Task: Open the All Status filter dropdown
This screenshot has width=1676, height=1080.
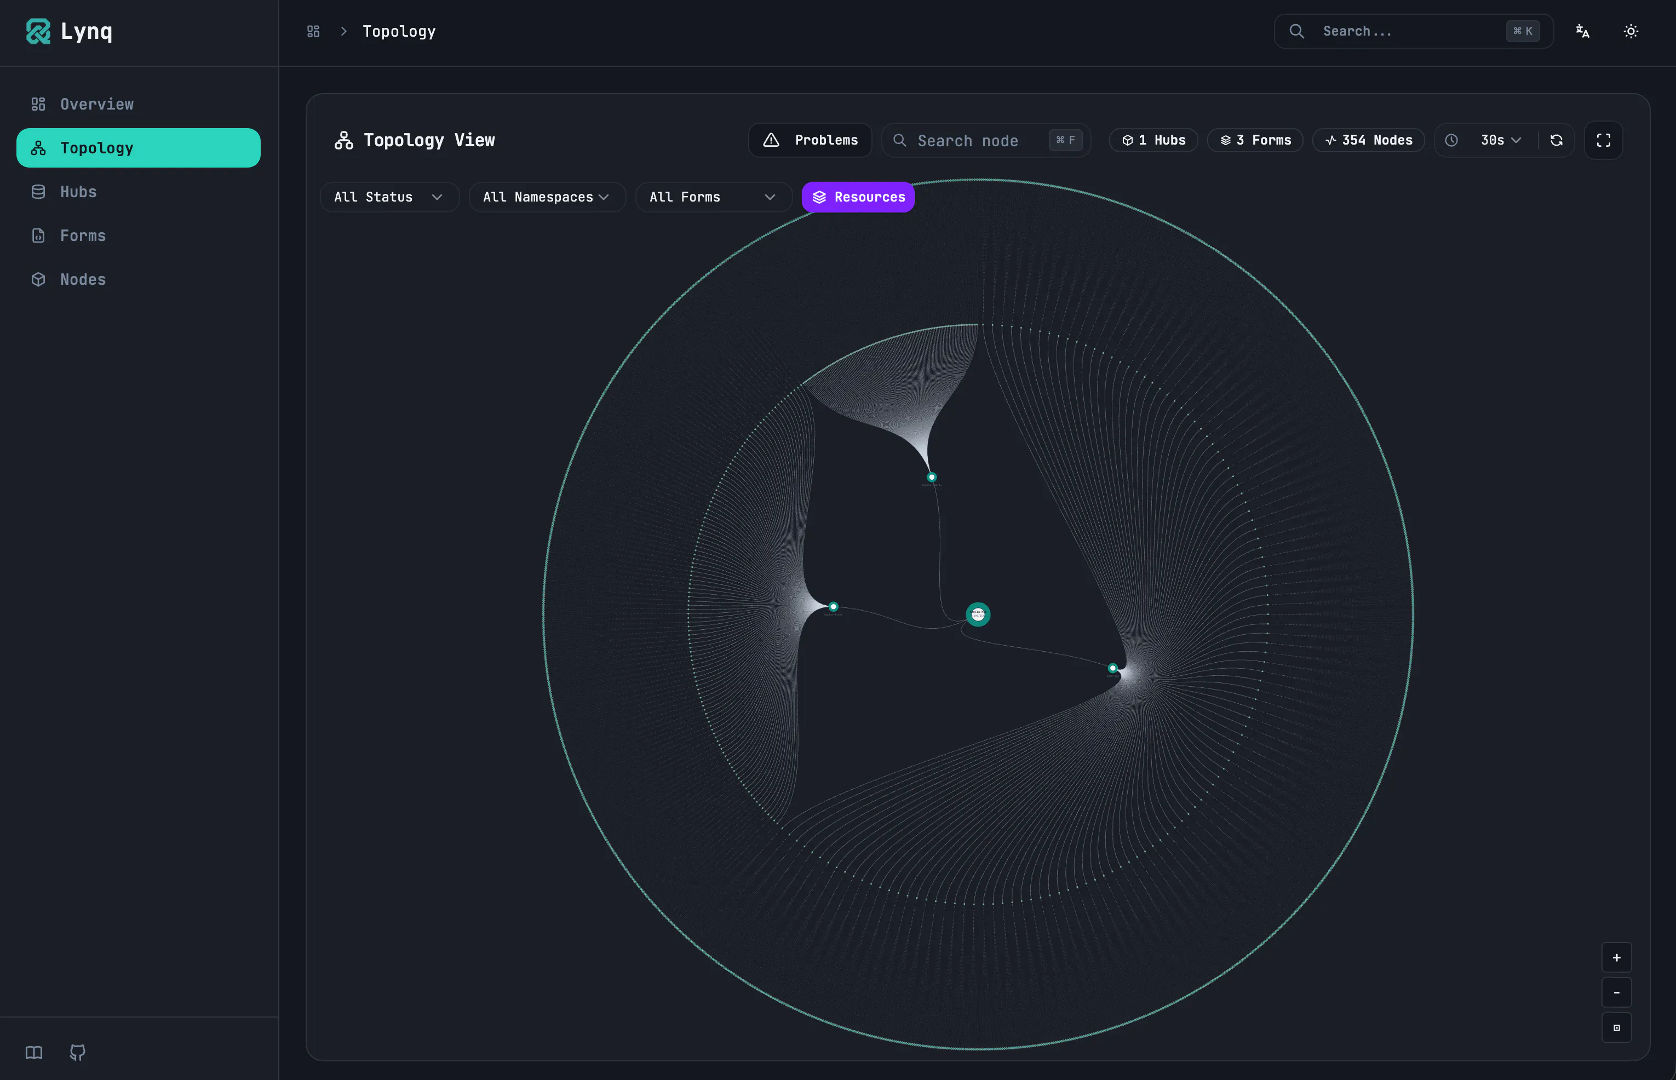Action: click(389, 197)
